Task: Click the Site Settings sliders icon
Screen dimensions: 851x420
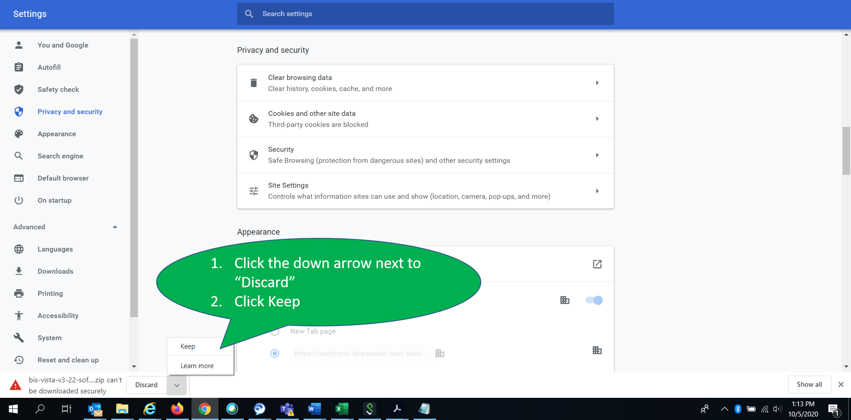Action: tap(254, 191)
